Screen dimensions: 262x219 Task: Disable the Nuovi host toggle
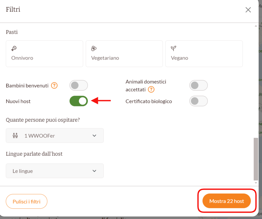tap(78, 101)
